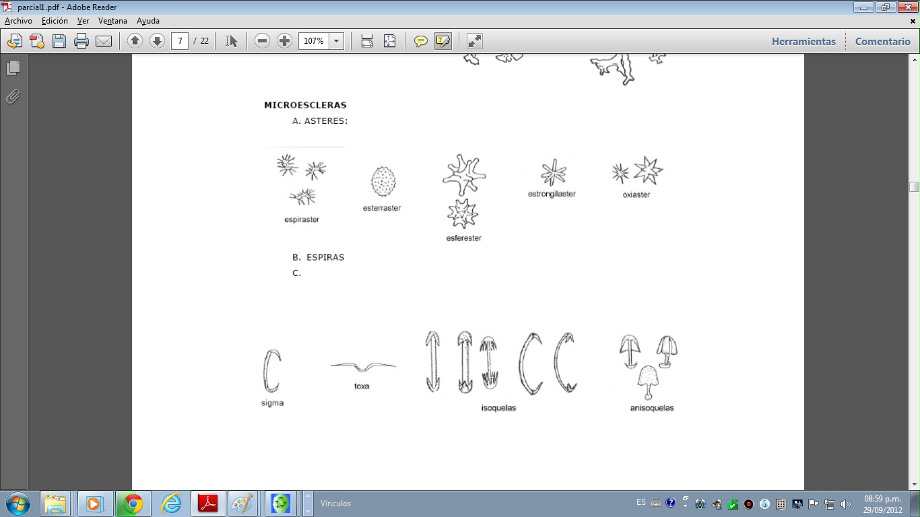
Task: Open the Ventana menu
Action: (112, 21)
